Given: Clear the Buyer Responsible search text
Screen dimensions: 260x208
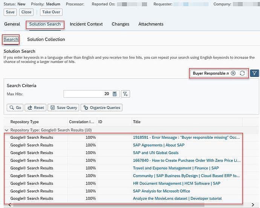Looking at the screenshot, I should pos(233,73).
